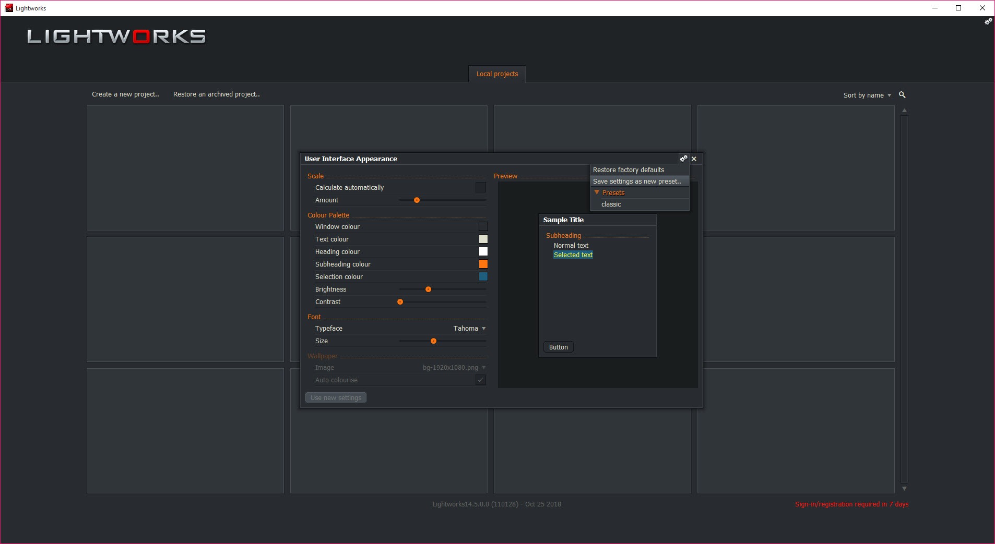Viewport: 995px width, 544px height.
Task: Click the Lightworks version text at bottom
Action: pos(496,504)
